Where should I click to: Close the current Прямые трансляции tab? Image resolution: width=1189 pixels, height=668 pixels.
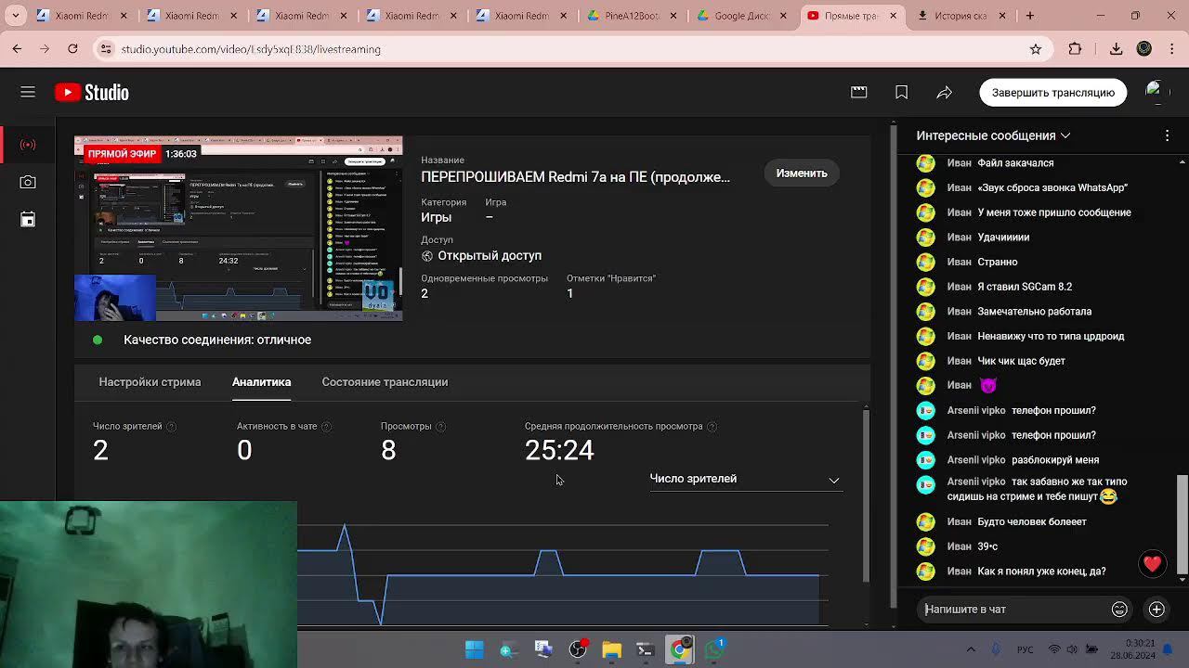coord(894,16)
